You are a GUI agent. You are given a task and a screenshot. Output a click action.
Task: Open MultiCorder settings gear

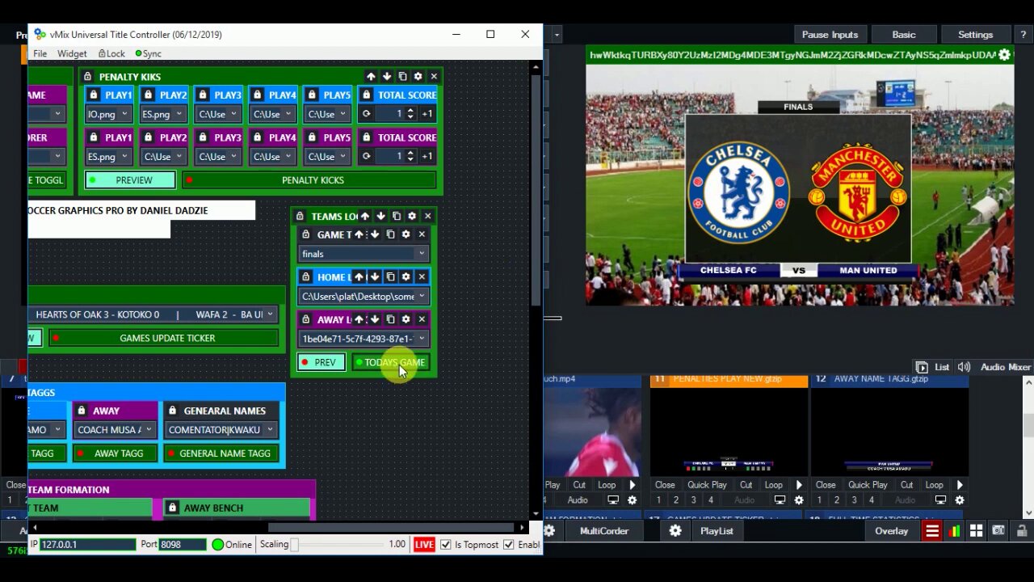pos(549,531)
